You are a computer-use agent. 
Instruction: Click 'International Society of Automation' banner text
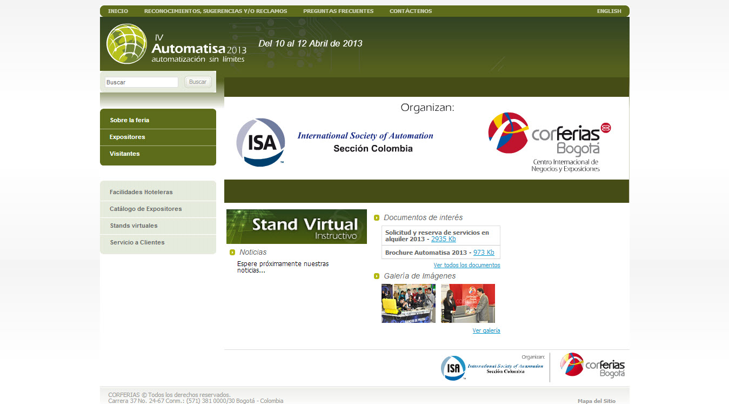point(365,136)
